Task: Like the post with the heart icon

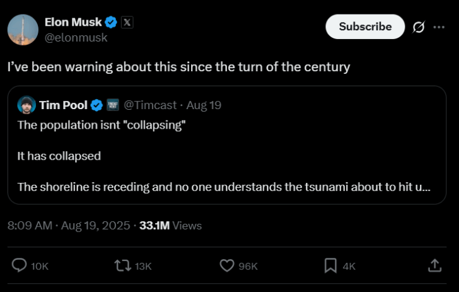Action: coord(227,266)
